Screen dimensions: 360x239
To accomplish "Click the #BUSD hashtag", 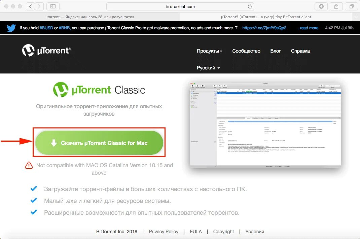I will [46, 28].
